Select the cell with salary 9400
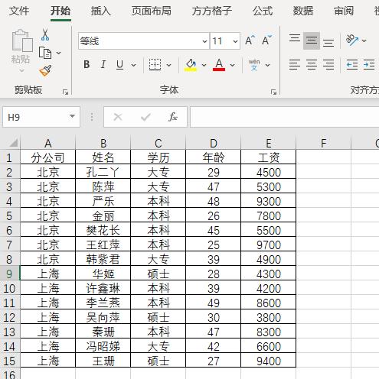This screenshot has width=379, height=379. 269,361
